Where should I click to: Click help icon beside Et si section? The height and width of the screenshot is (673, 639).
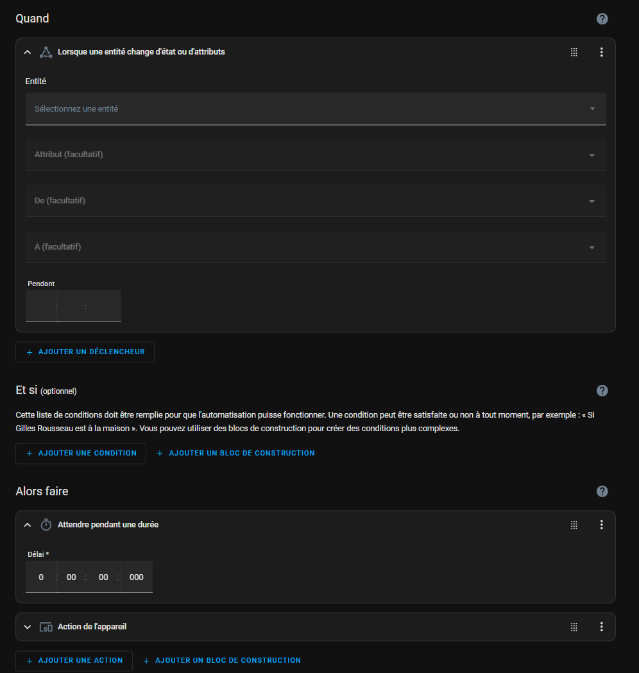[602, 391]
